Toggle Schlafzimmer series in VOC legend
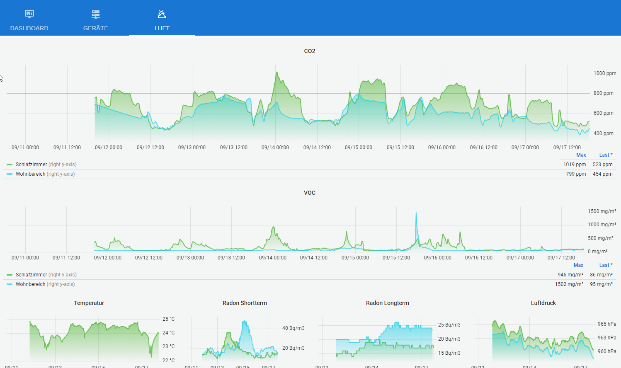The height and width of the screenshot is (368, 621). [x=32, y=275]
